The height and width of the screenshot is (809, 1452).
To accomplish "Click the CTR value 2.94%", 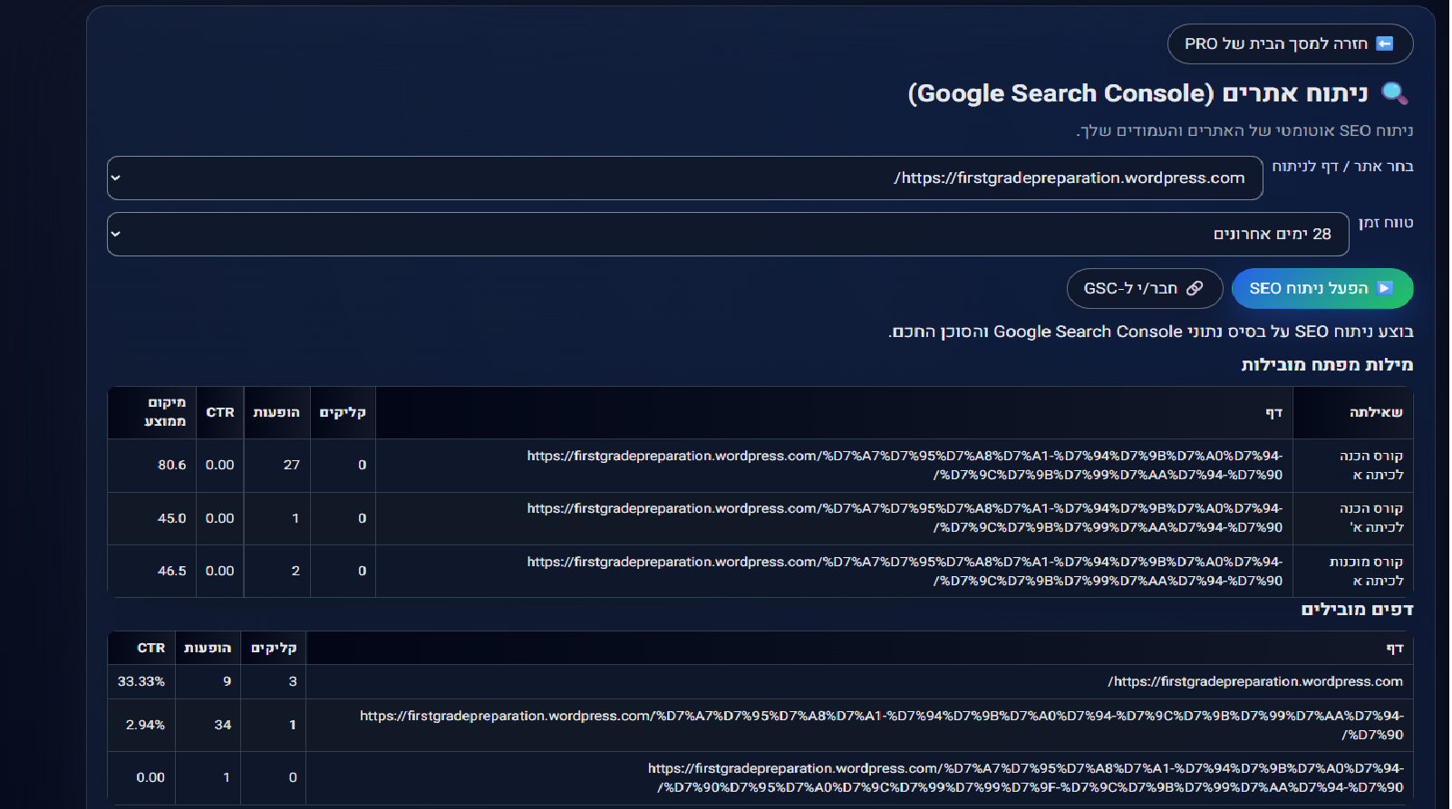I will (145, 725).
